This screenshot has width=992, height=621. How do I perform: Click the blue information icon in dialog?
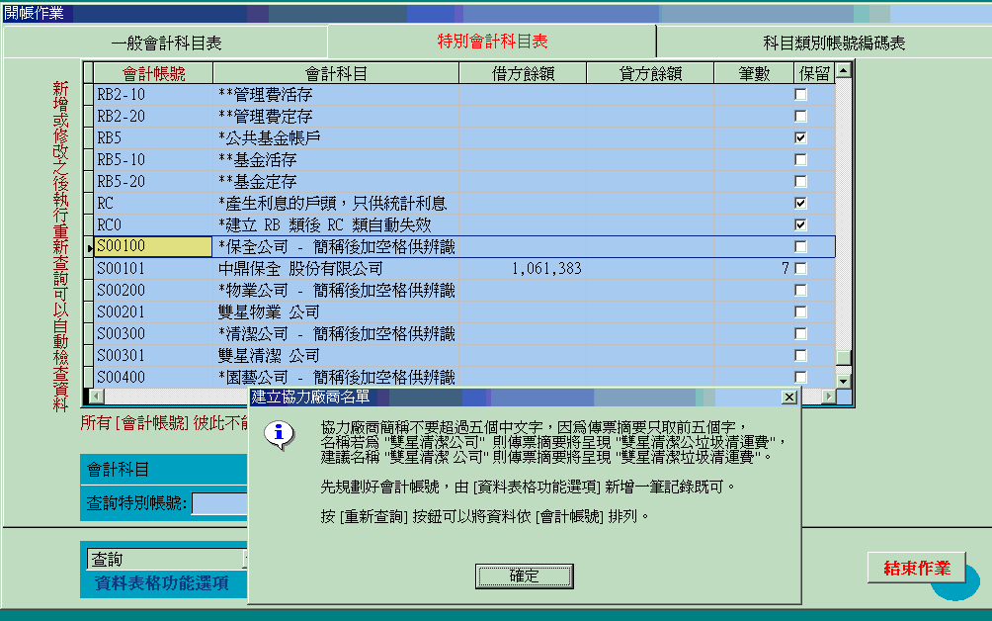click(x=282, y=434)
